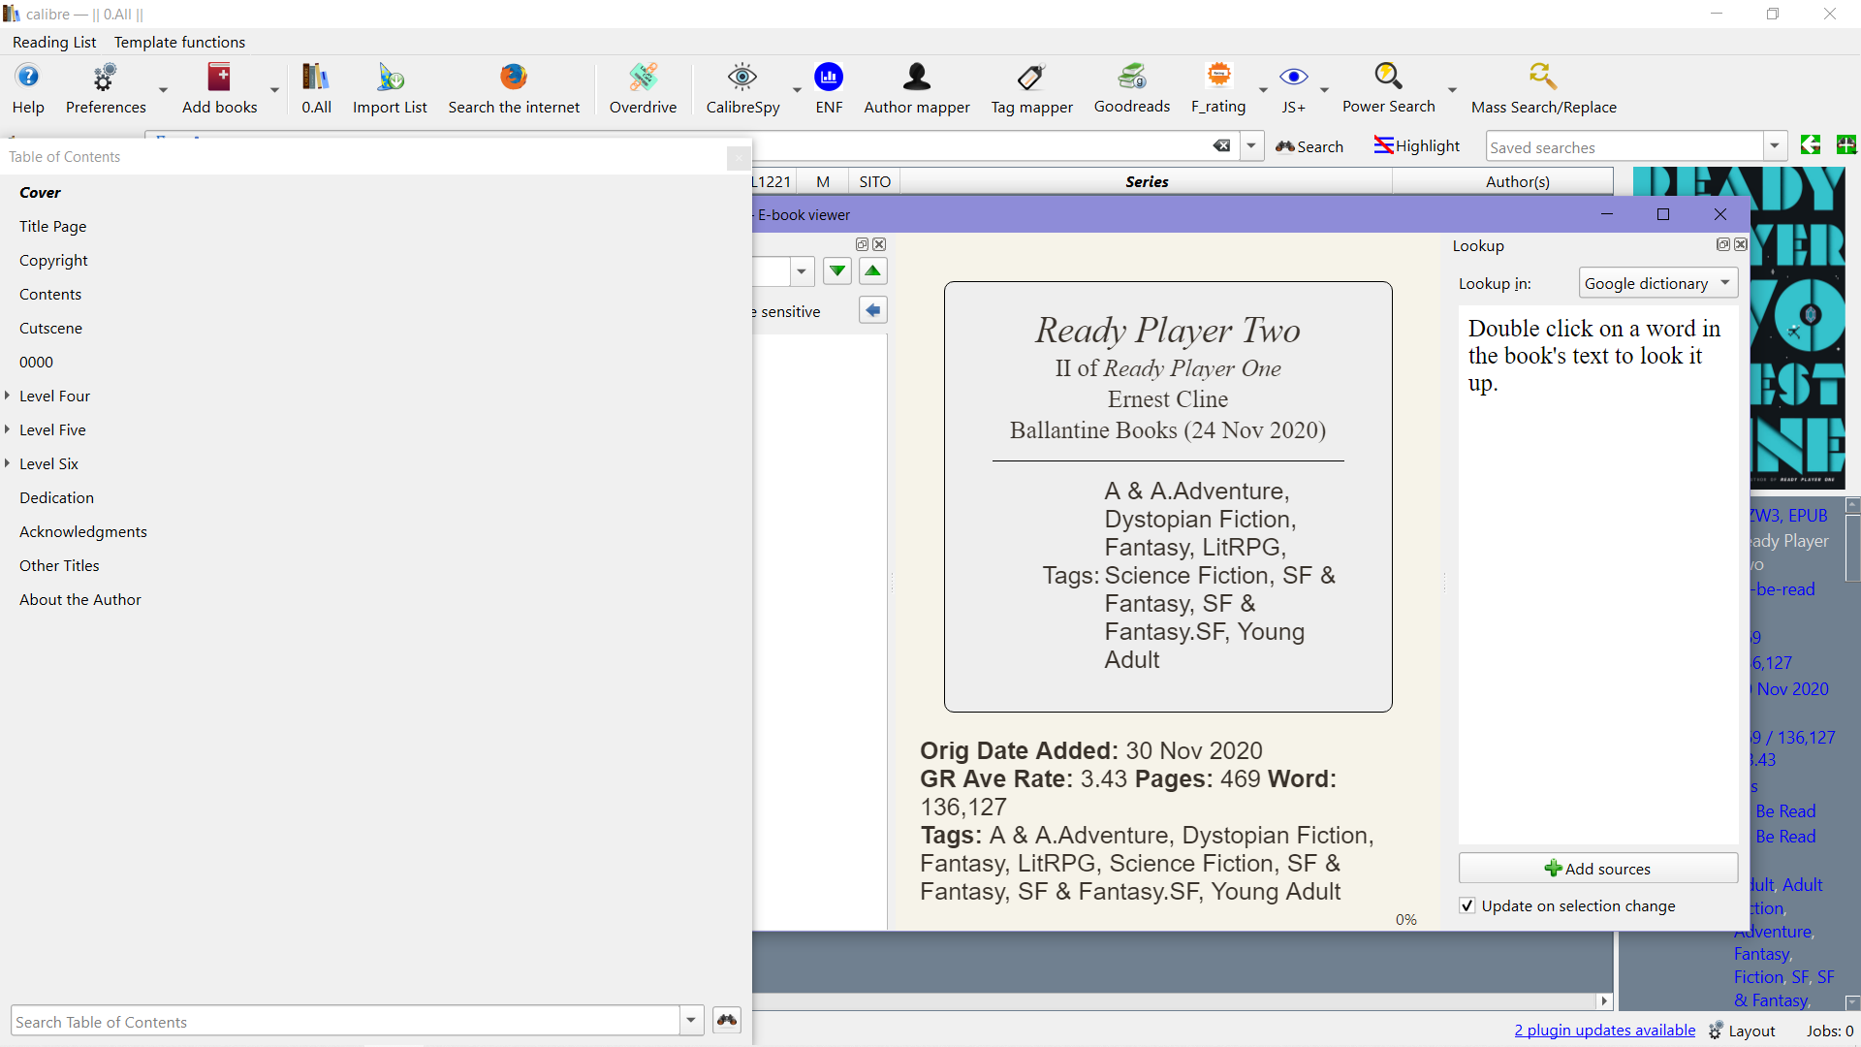Click the Add books icon
Viewport: 1861px width, 1047px height.
[x=219, y=88]
